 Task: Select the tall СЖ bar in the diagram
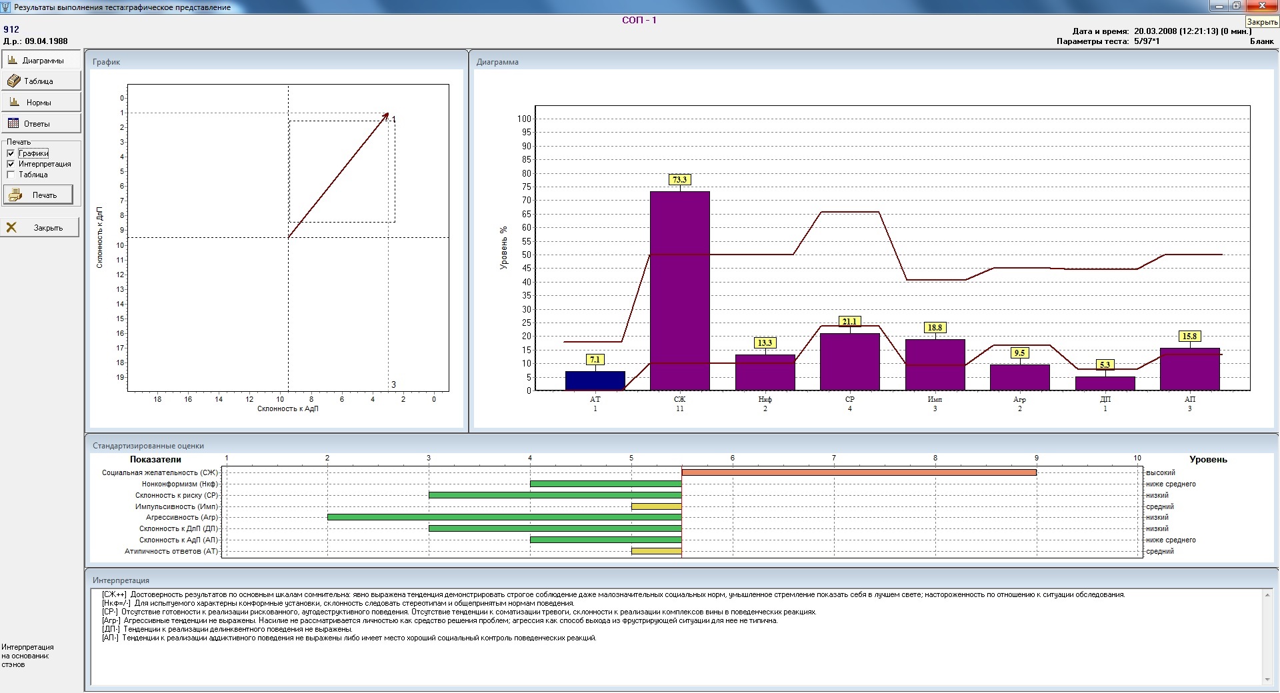click(679, 291)
